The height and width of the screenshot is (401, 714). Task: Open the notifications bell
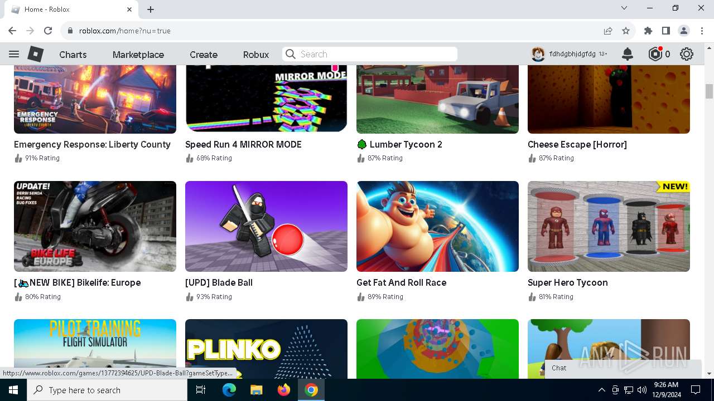[x=628, y=54]
